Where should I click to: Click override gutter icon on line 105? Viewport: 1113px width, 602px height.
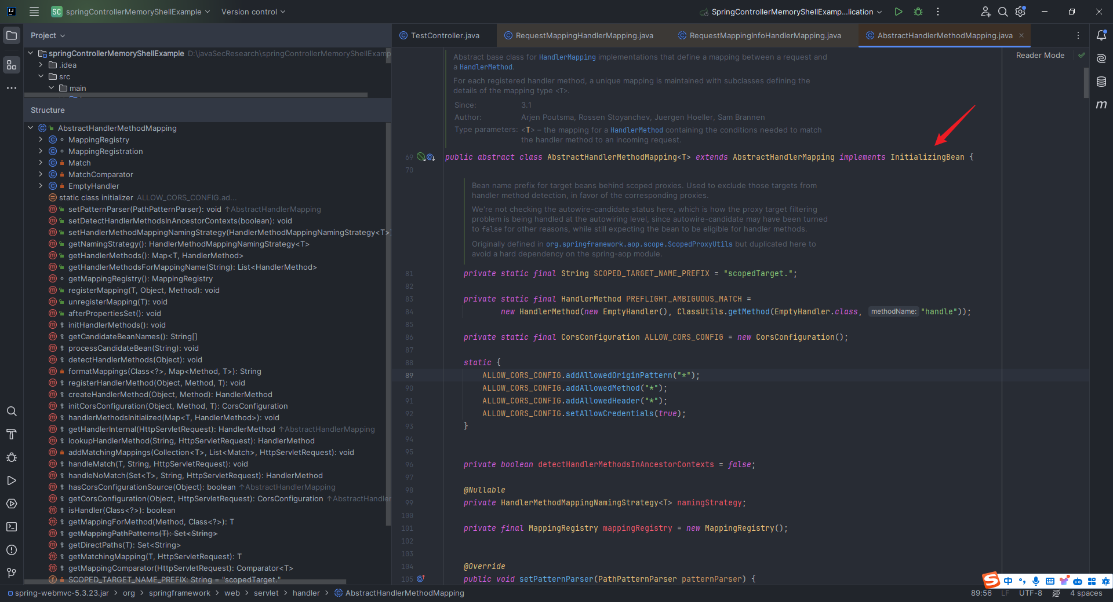[x=421, y=578]
